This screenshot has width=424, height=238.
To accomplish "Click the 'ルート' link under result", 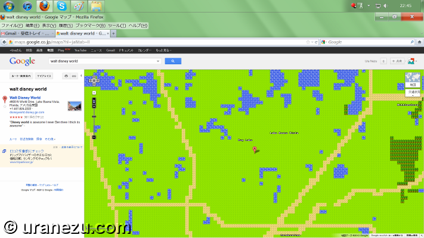I will [13, 139].
